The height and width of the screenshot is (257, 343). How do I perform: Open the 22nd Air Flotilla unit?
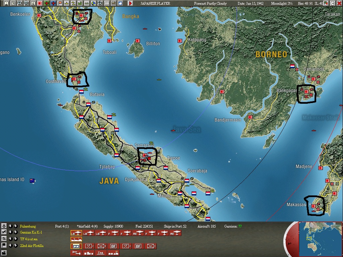pyautogui.click(x=32, y=246)
